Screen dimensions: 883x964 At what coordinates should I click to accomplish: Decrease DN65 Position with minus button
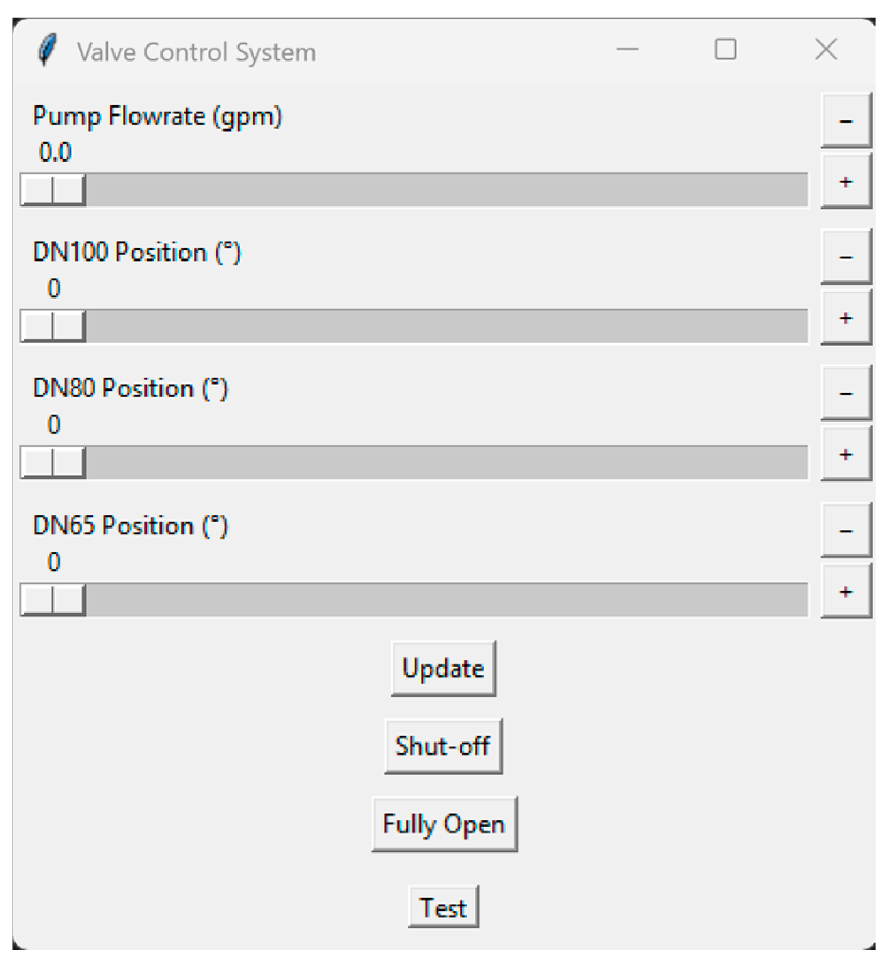pos(845,530)
